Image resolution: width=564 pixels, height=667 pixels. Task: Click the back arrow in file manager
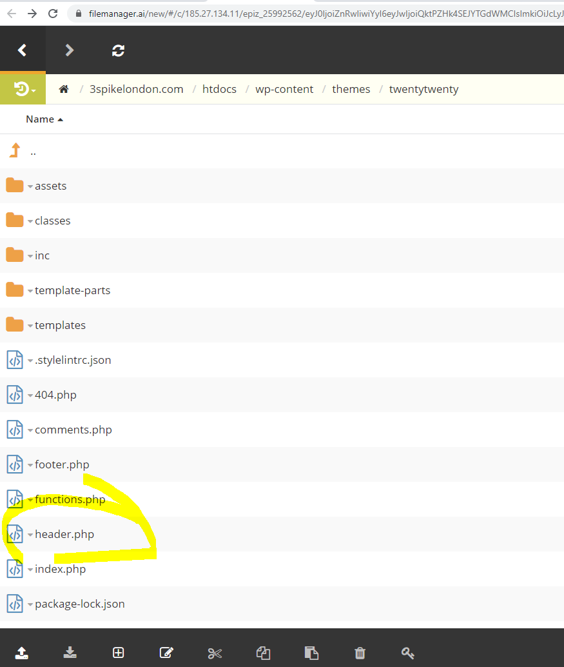(23, 50)
